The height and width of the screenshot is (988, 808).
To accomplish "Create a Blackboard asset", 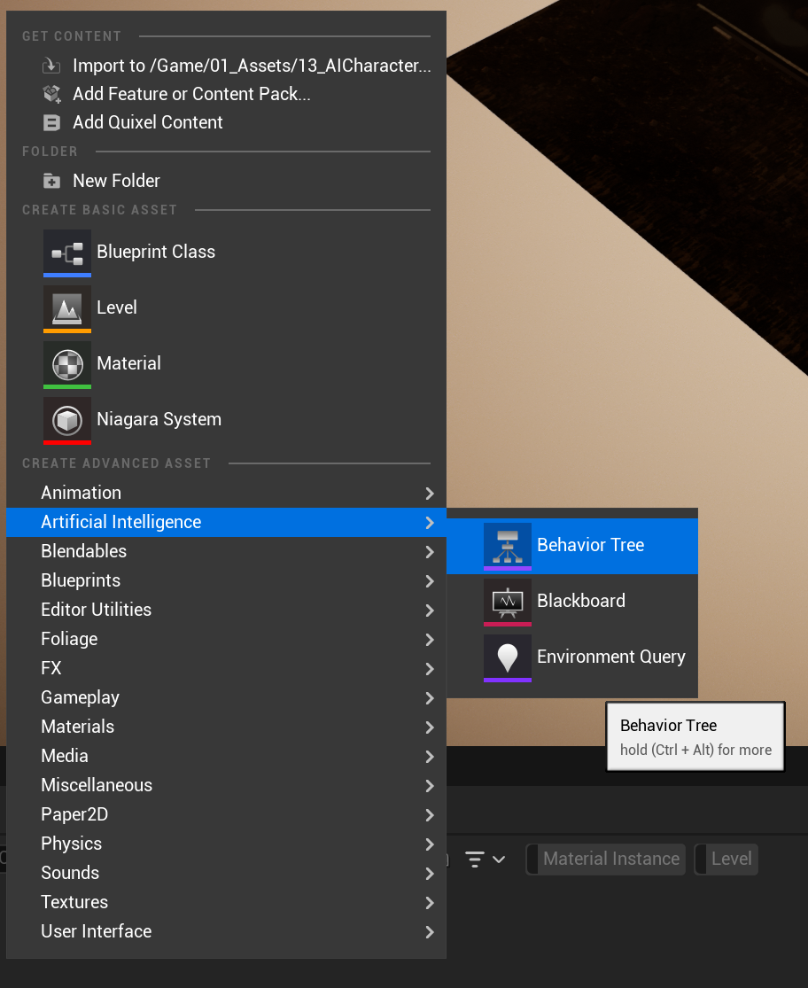I will pyautogui.click(x=571, y=602).
